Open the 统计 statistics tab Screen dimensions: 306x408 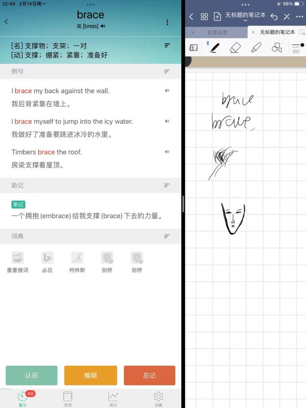click(x=113, y=398)
